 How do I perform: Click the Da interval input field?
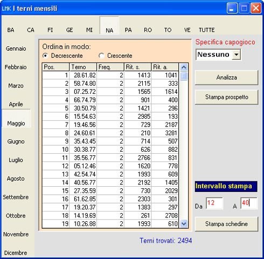click(x=214, y=203)
